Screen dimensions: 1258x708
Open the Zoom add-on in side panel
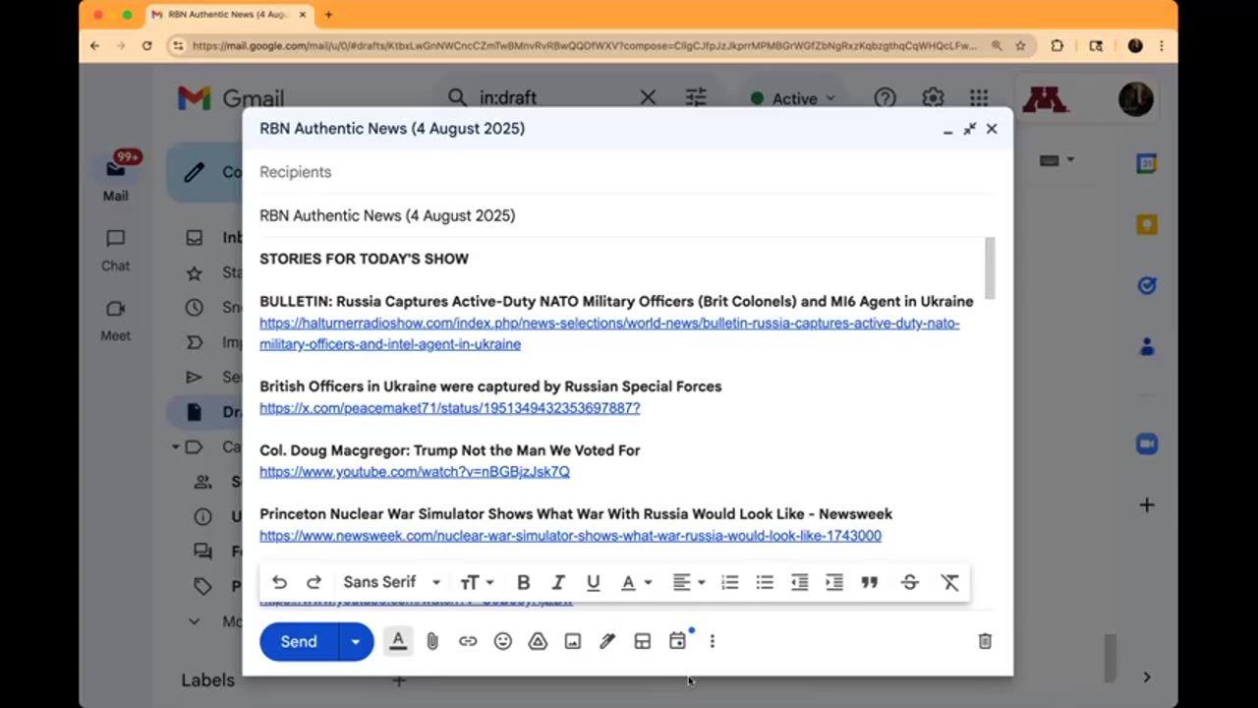1146,444
